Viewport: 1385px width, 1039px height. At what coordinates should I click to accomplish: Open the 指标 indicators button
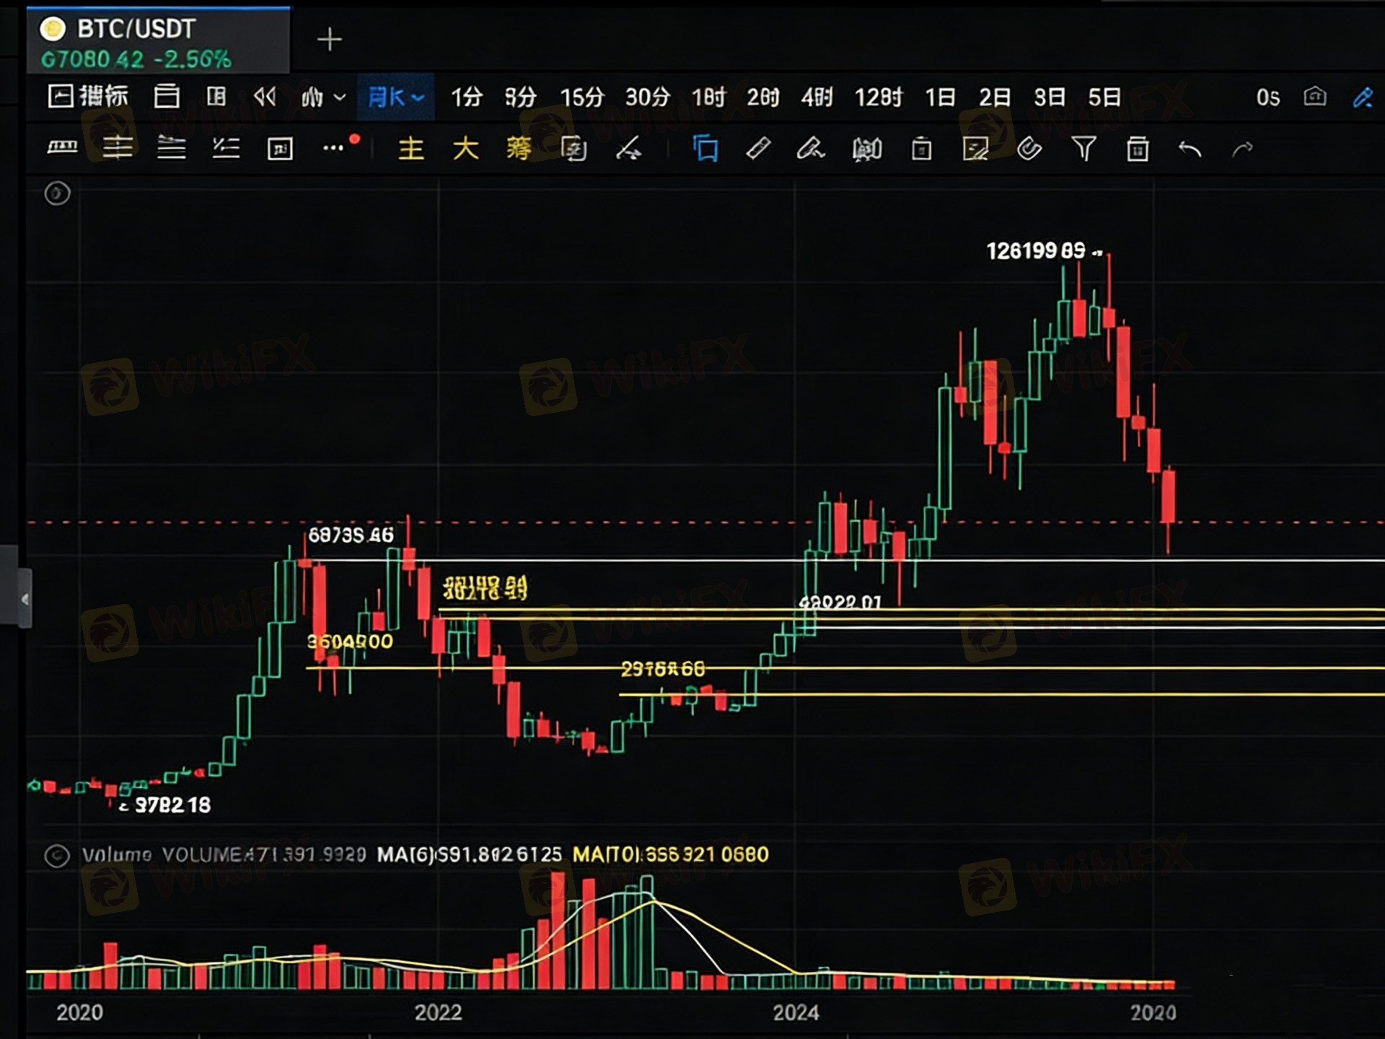pyautogui.click(x=88, y=97)
